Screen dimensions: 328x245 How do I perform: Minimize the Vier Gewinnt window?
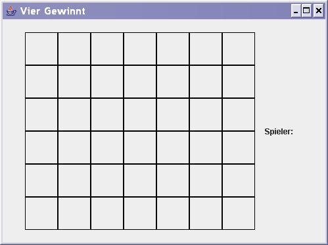pyautogui.click(x=296, y=11)
